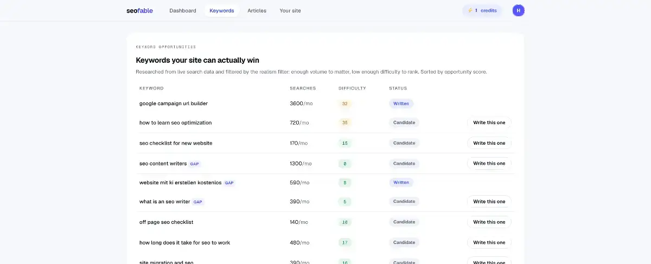Write this one for how long seo takes
This screenshot has width=651, height=264.
click(489, 242)
